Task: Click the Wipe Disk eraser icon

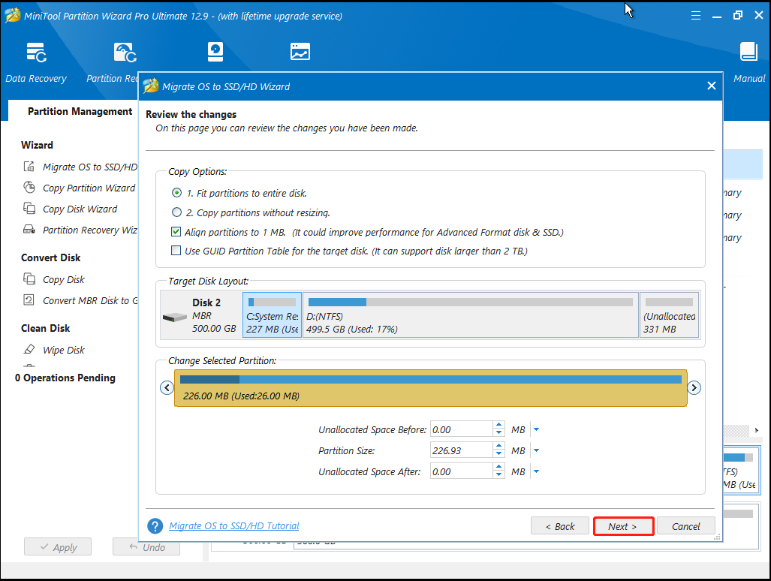Action: (29, 350)
